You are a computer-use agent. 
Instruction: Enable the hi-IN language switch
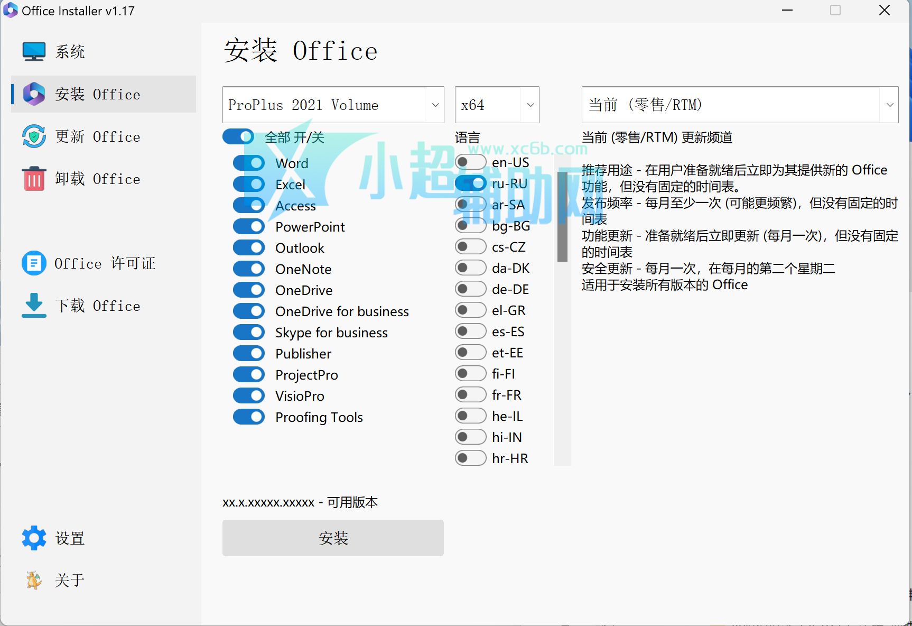471,437
